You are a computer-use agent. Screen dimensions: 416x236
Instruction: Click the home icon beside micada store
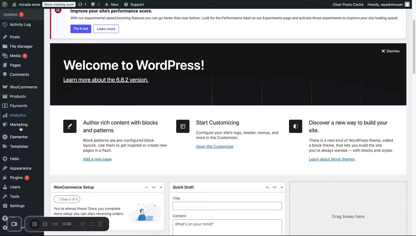pyautogui.click(x=14, y=5)
